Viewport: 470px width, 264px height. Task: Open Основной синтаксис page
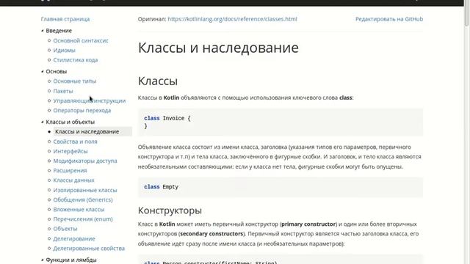click(x=81, y=40)
